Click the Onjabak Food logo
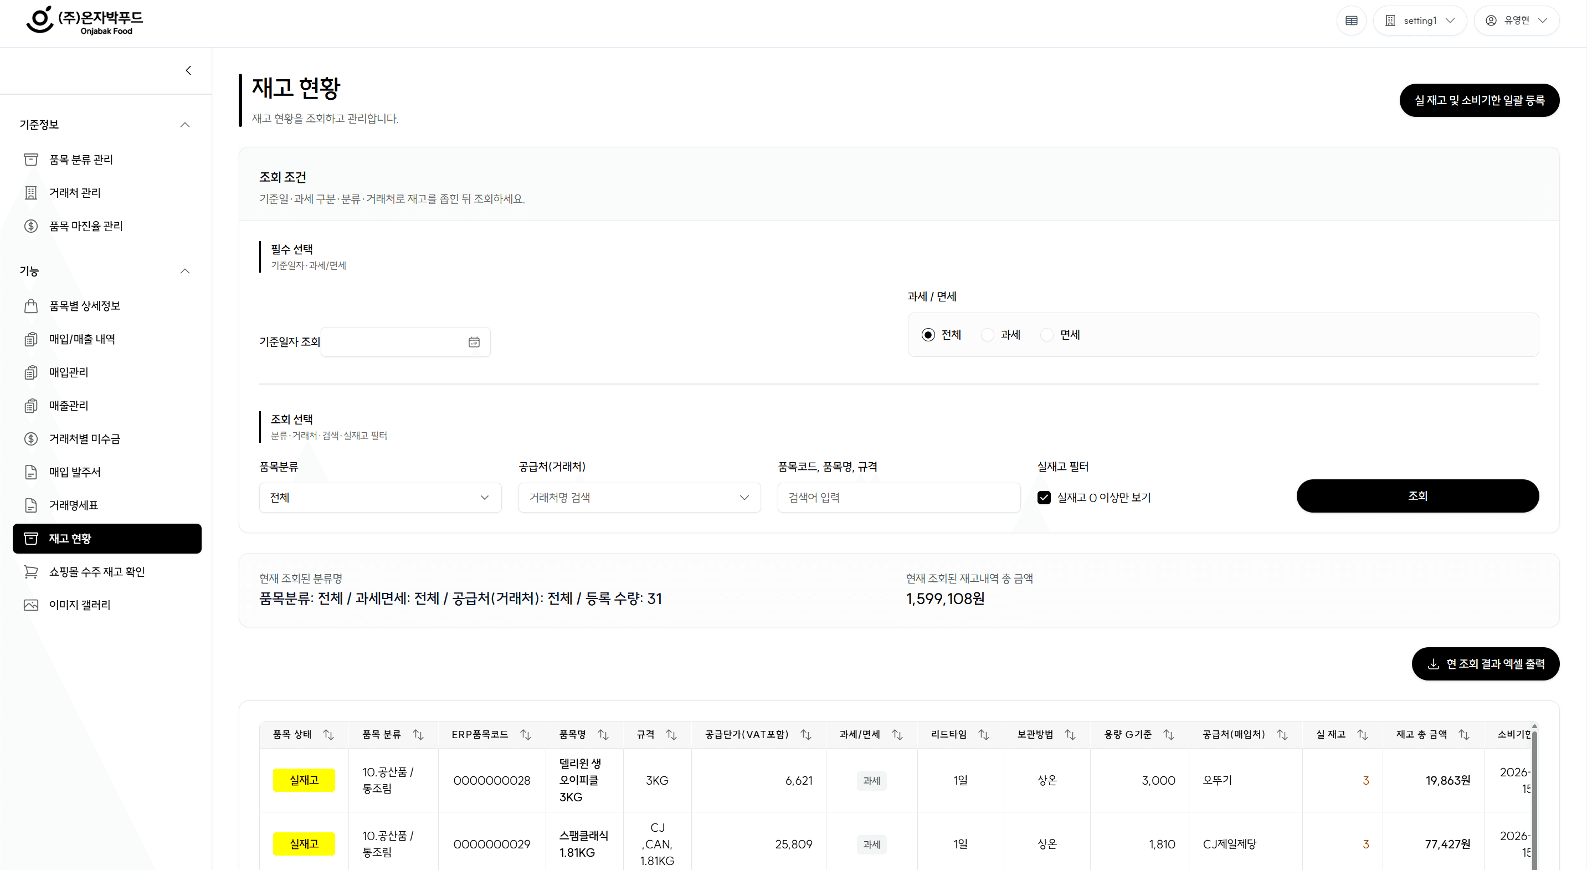 [x=84, y=21]
